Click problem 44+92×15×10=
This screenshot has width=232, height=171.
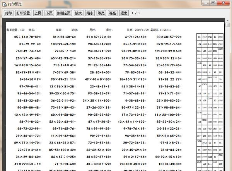click(168, 157)
